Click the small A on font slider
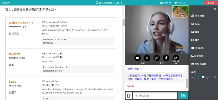218x100 pixels. point(192,77)
